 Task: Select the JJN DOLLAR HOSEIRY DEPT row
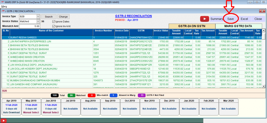(x=132, y=69)
